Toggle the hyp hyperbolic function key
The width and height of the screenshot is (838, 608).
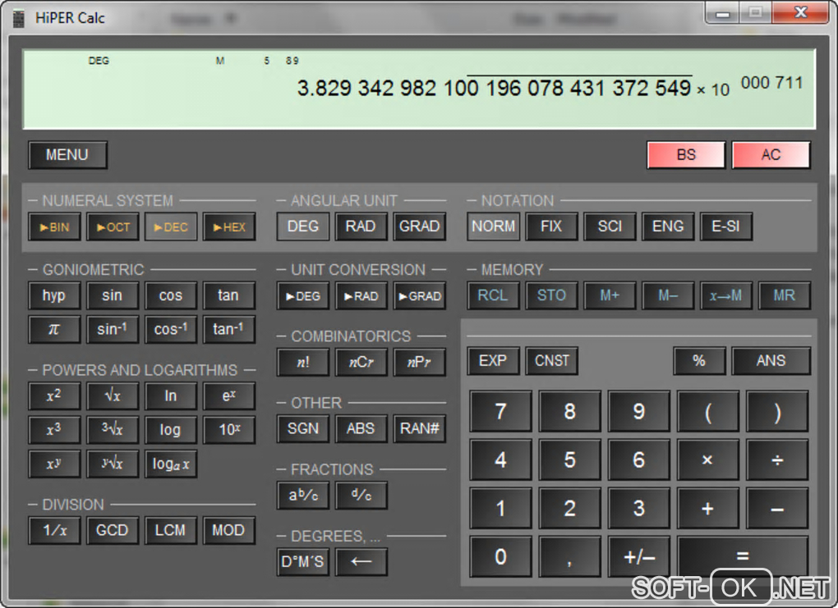(x=54, y=295)
